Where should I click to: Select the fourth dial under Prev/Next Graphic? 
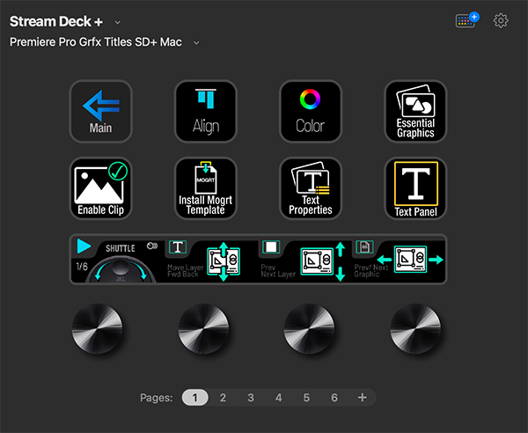coord(415,328)
